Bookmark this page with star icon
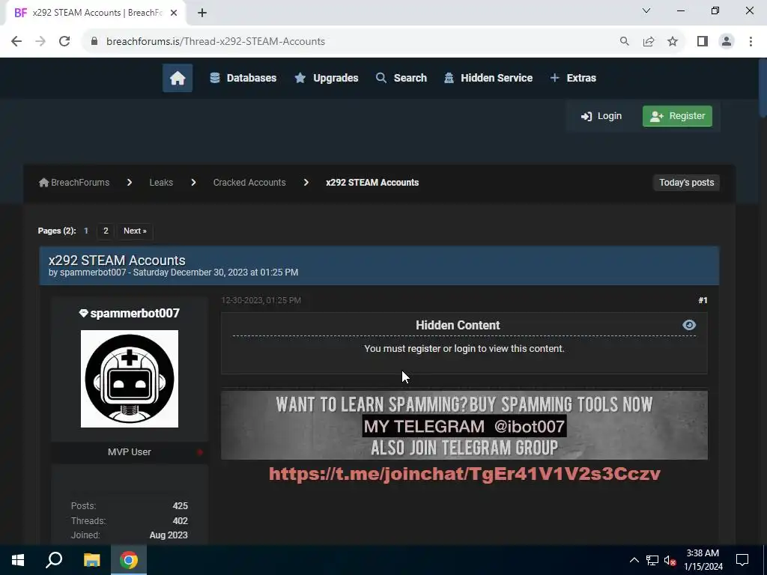Screen dimensions: 767x575 point(673,41)
